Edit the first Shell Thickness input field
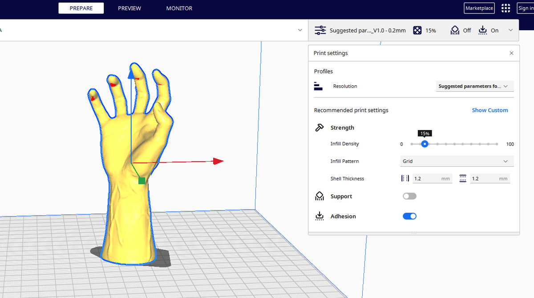This screenshot has height=298, width=534. 431,178
